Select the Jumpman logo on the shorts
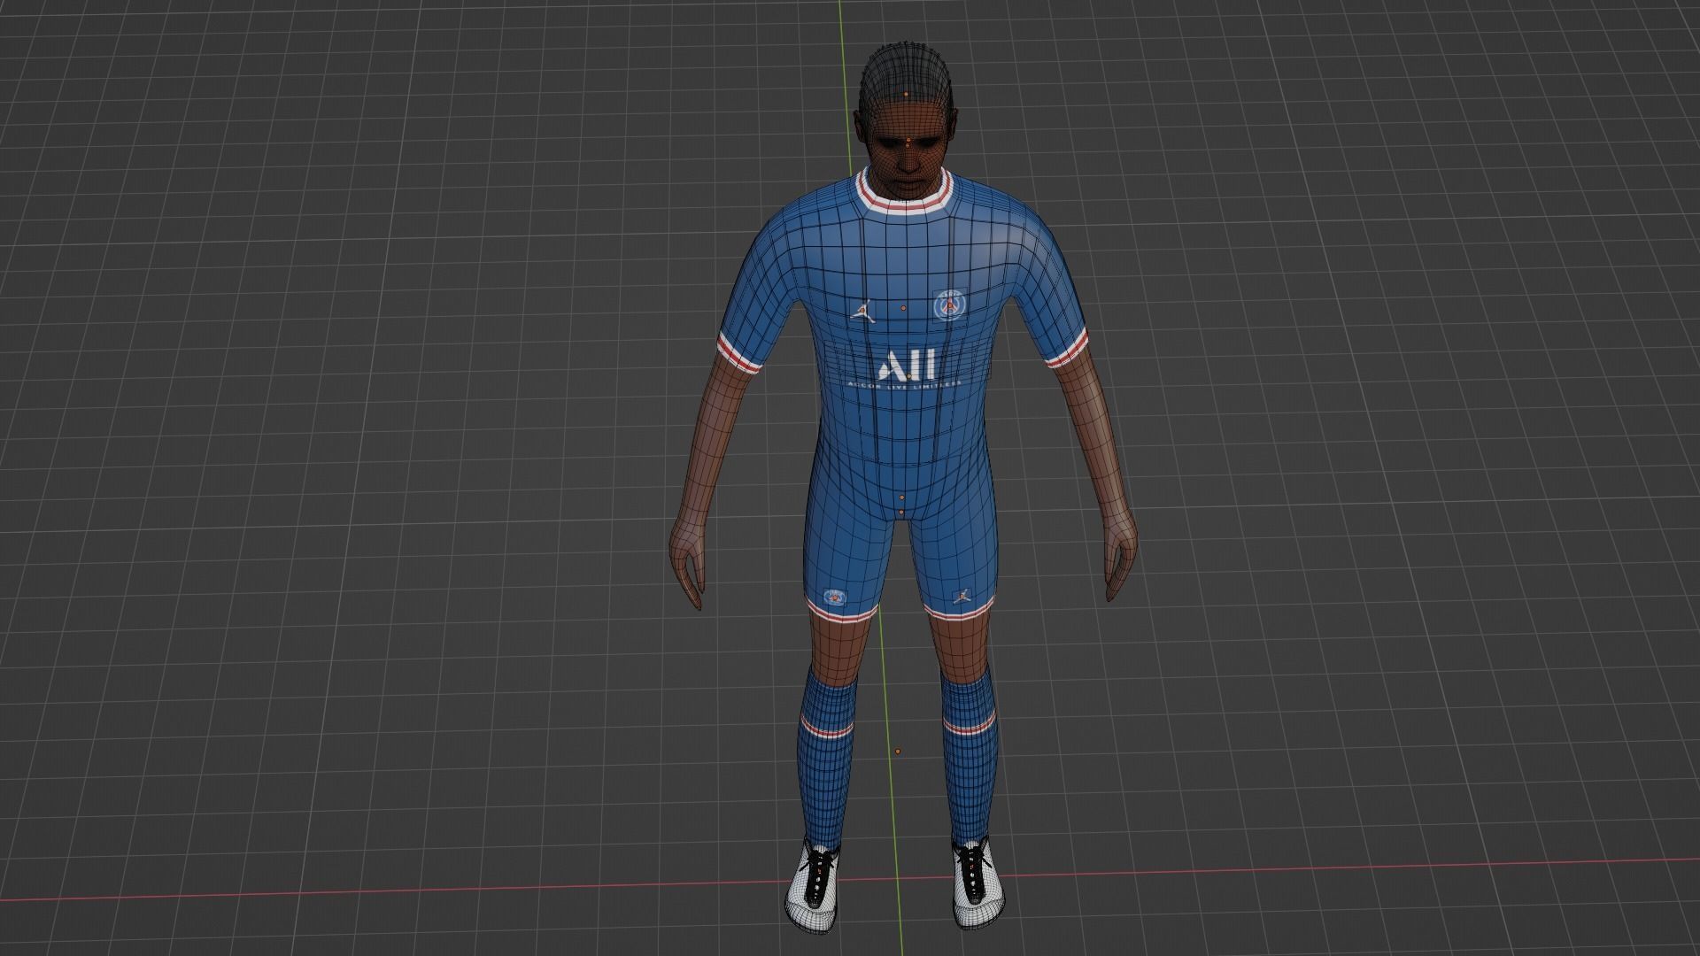 tap(961, 596)
